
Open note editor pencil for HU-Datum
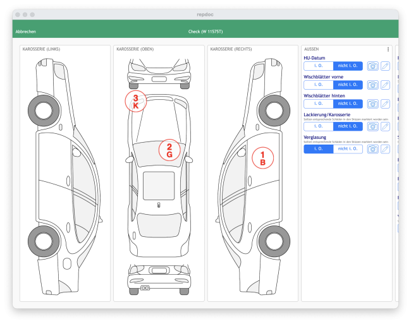[385, 66]
